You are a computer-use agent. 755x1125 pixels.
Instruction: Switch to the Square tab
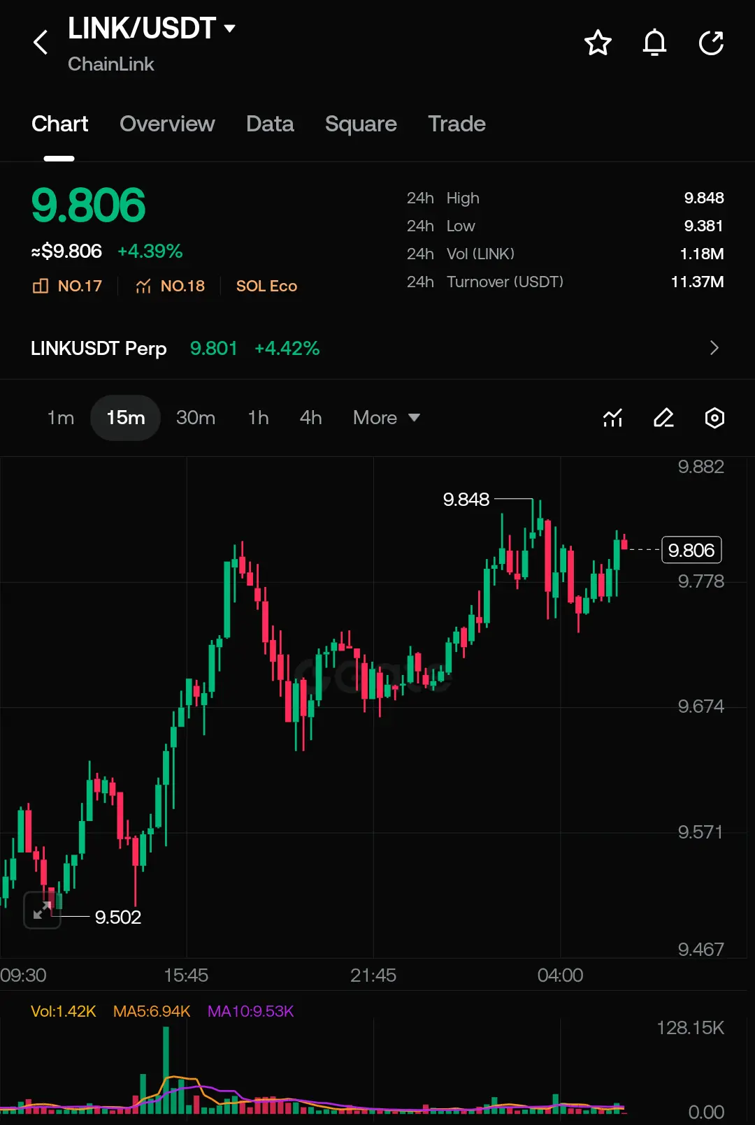(x=361, y=124)
